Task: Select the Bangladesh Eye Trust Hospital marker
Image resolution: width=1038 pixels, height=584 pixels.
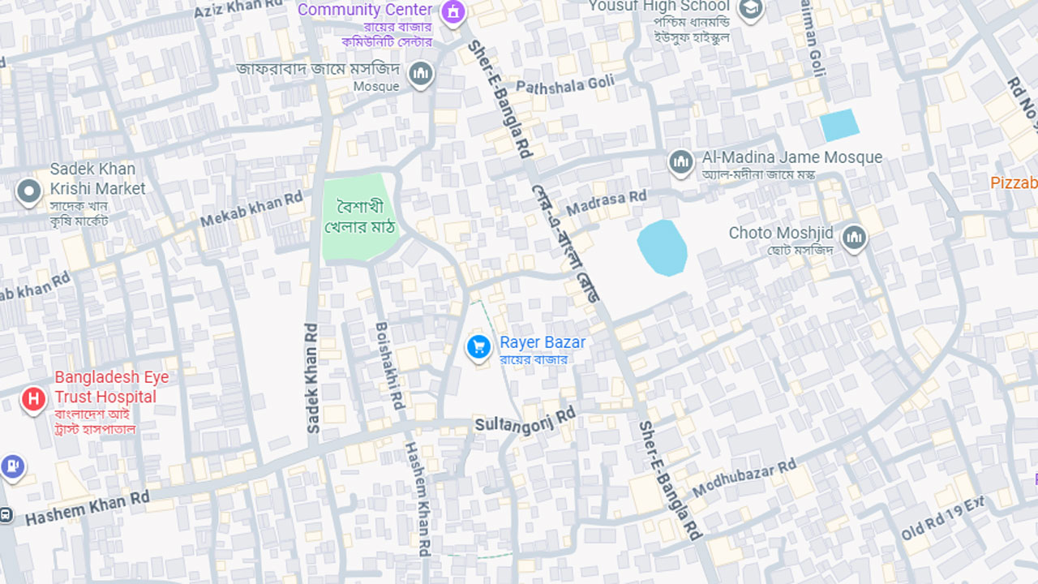Action: tap(33, 399)
